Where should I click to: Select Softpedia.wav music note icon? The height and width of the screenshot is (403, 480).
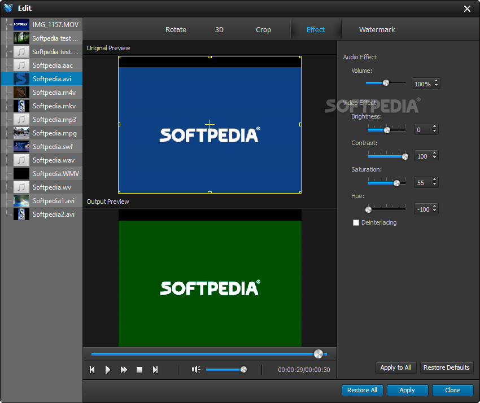pos(21,160)
